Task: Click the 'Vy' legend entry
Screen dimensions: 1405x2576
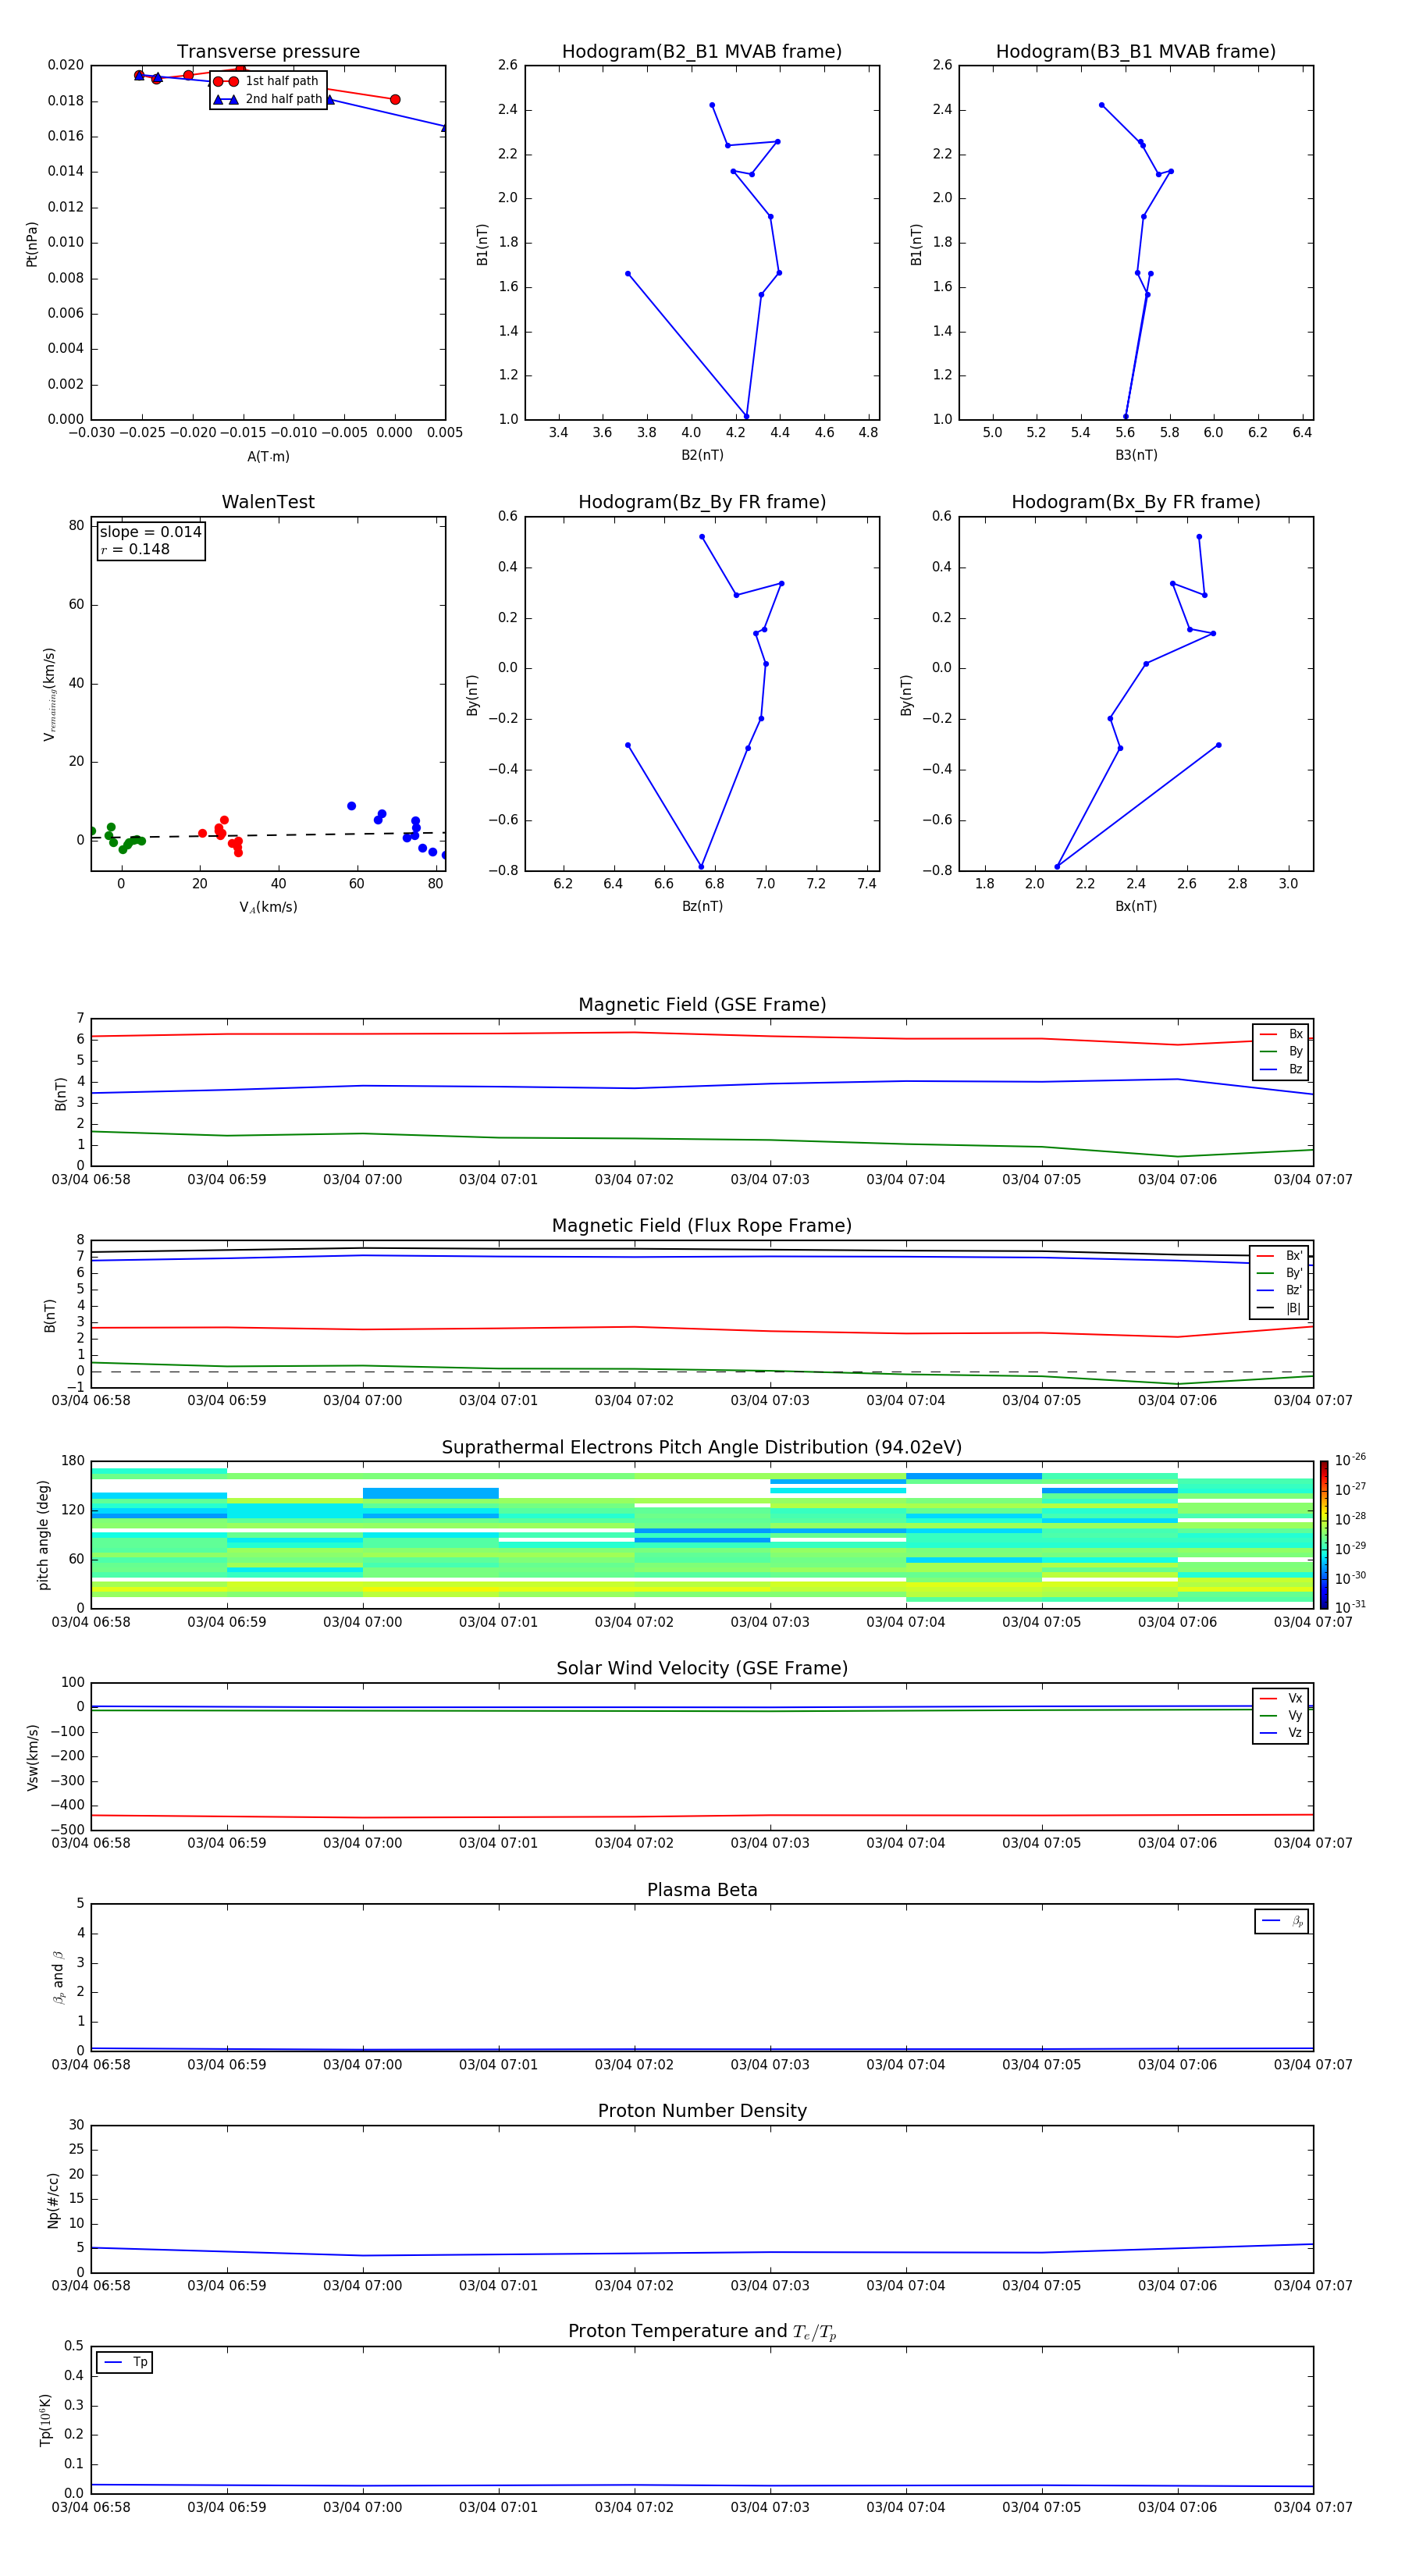Action: (1282, 1716)
